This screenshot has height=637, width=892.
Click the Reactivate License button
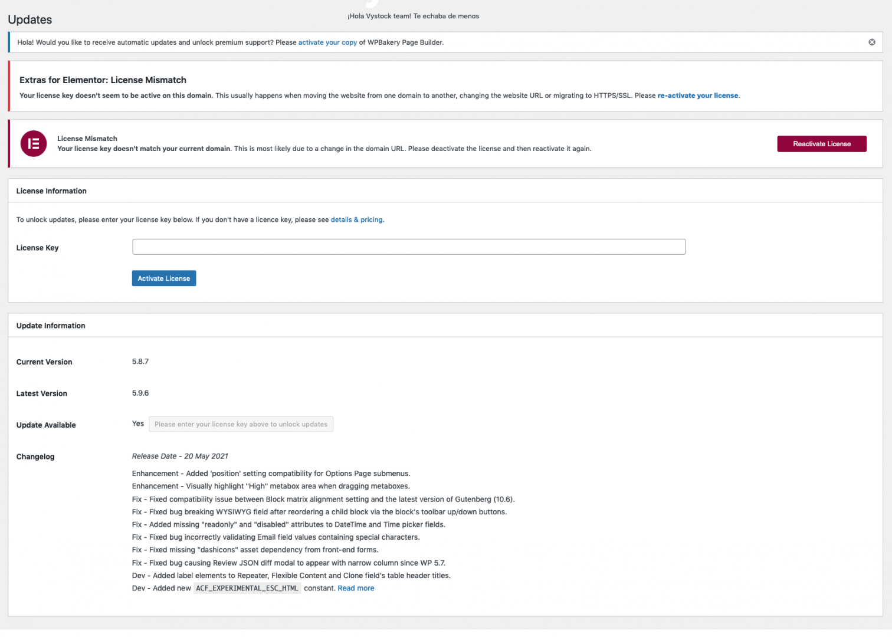point(821,144)
